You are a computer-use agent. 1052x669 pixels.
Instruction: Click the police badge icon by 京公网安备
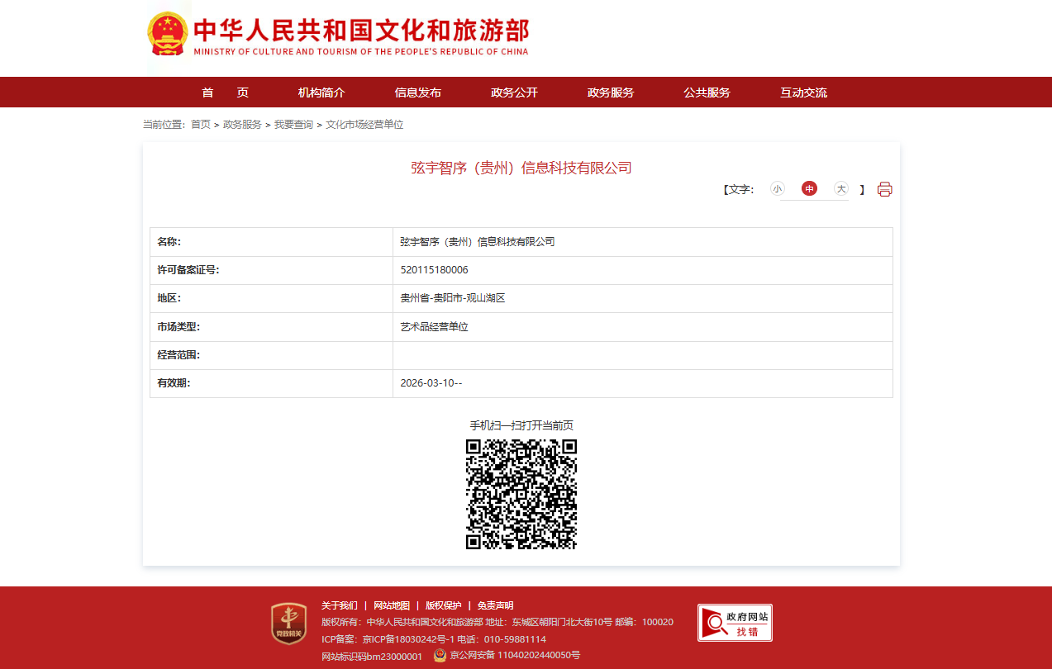click(440, 655)
